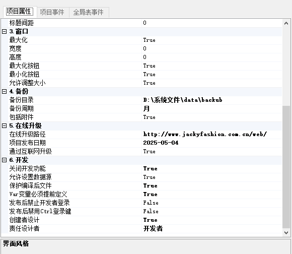
Task: Collapse the 3. 窗口 section
Action: pyautogui.click(x=5, y=31)
